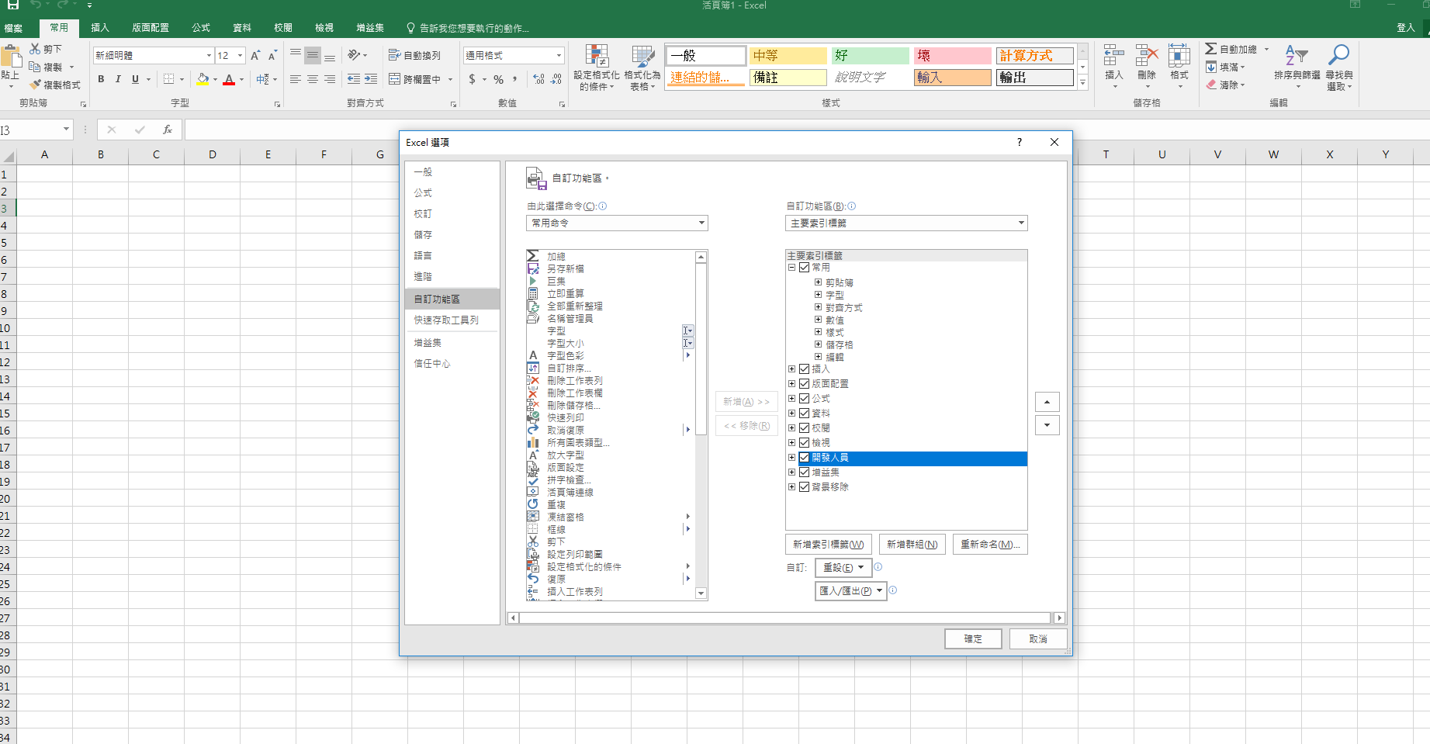Screen dimensions: 1430x744
Task: Click the insert function fx icon
Action: 167,130
